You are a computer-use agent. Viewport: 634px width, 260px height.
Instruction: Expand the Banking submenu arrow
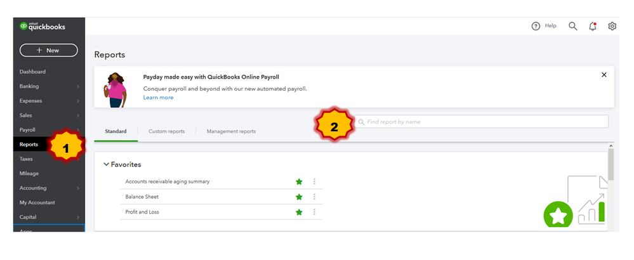(x=78, y=86)
